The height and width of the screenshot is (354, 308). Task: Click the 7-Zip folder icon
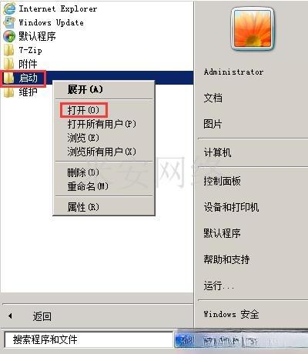tap(8, 50)
